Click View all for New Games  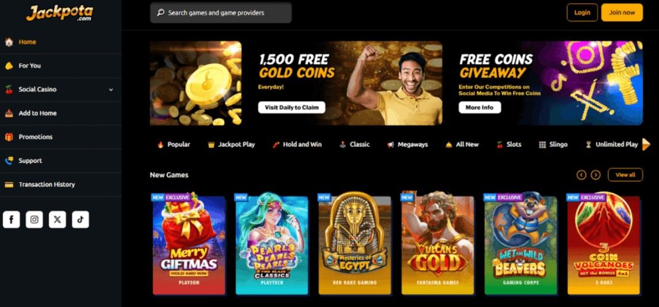point(626,175)
